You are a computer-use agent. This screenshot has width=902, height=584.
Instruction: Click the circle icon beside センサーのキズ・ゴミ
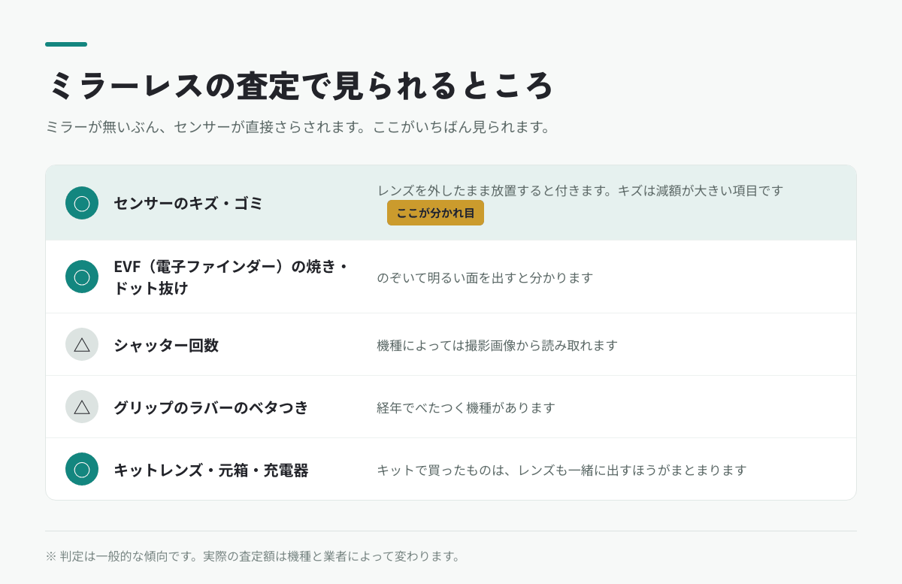(x=82, y=203)
